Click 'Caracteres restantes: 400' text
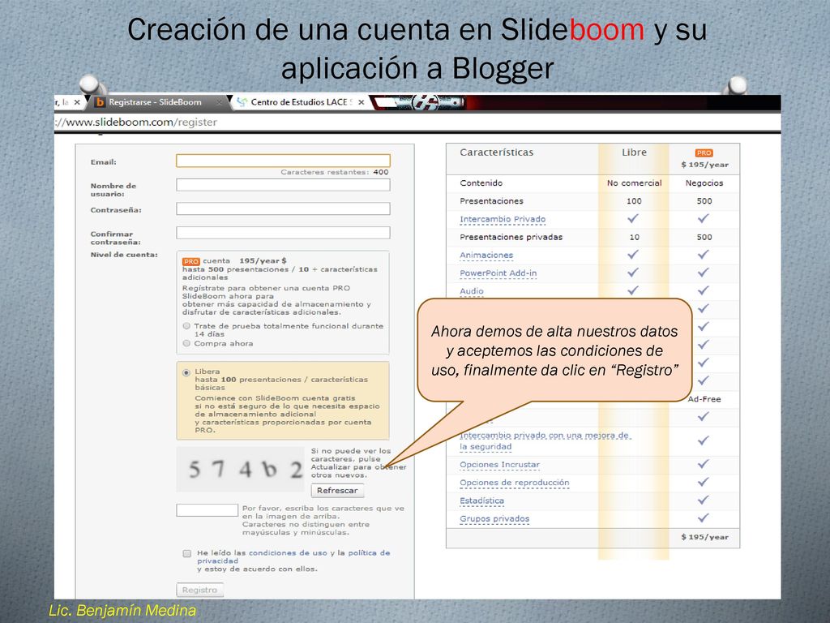Screen dimensions: 830x623 pos(335,172)
